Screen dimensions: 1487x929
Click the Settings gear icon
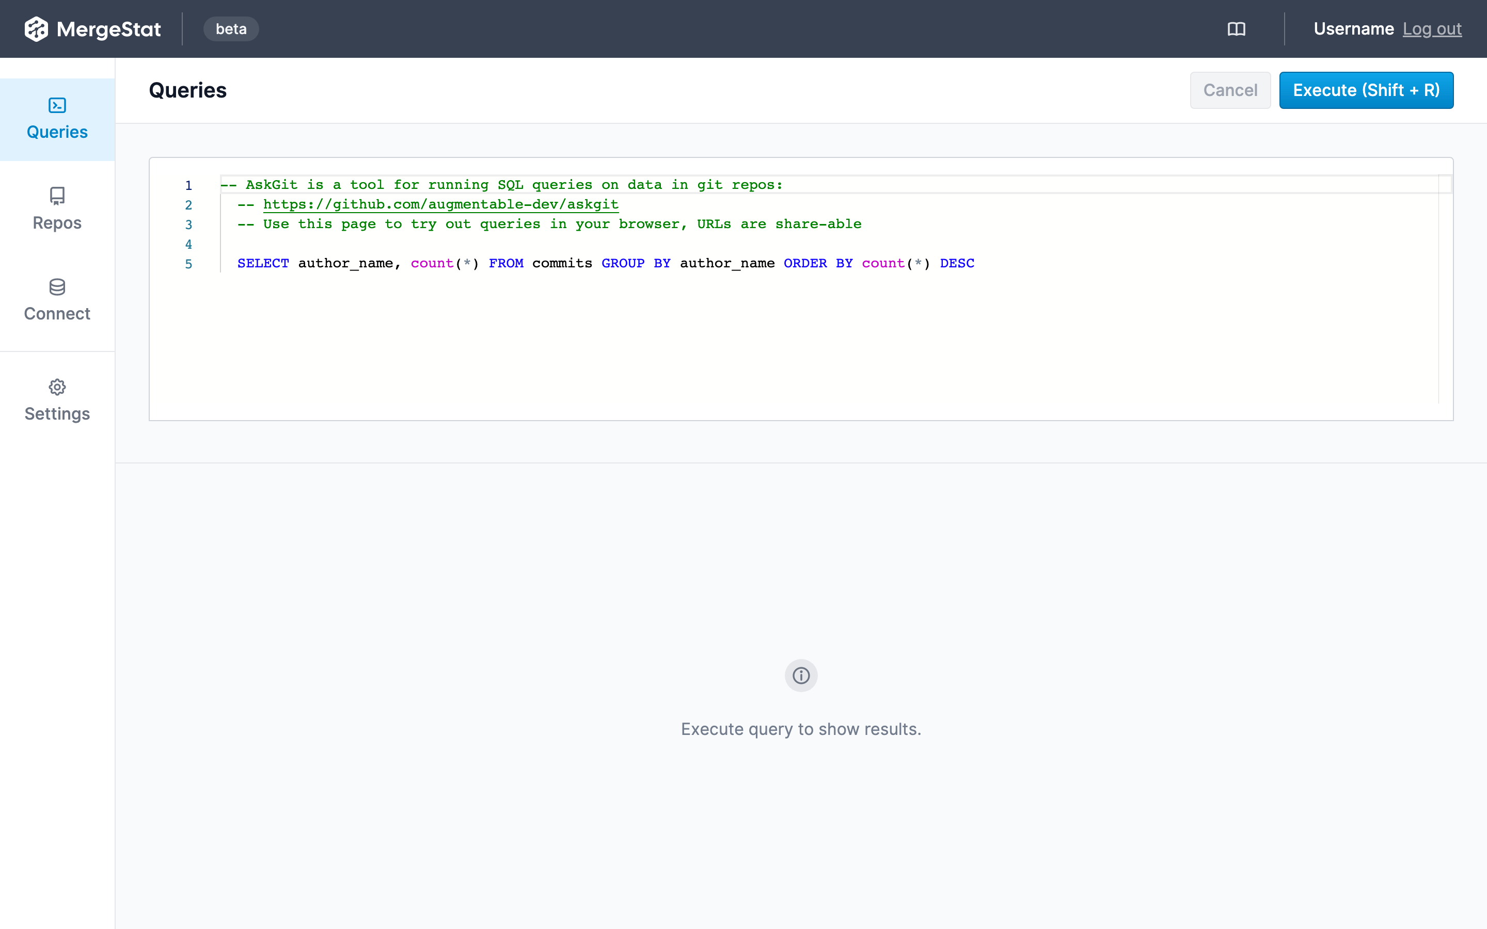(57, 387)
